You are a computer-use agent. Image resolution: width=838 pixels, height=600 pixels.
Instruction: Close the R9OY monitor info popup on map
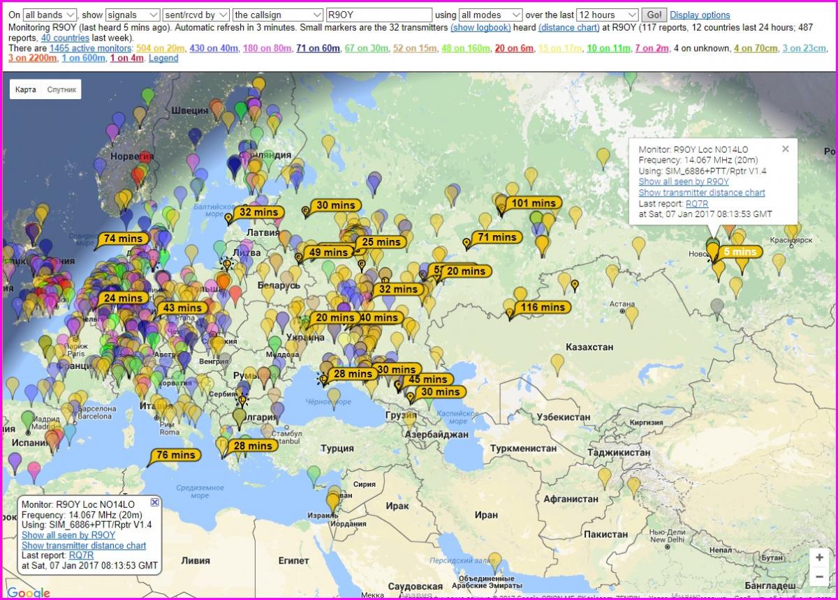pos(785,149)
